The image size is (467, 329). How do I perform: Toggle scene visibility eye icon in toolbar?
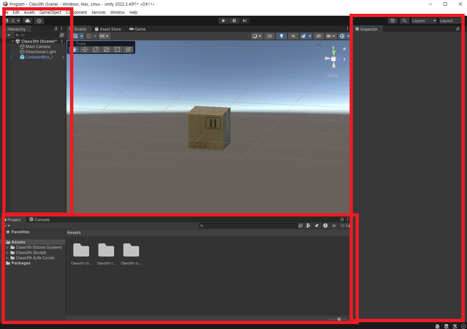(319, 36)
